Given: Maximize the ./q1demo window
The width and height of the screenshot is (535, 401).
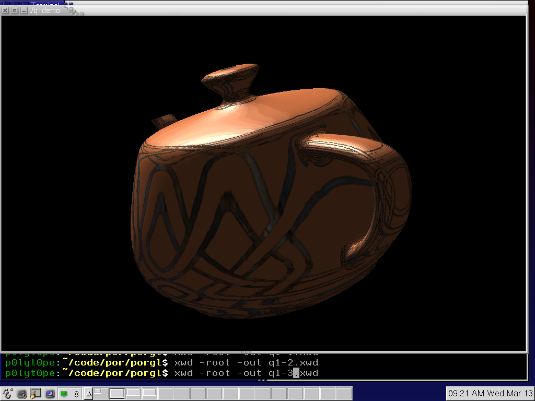Looking at the screenshot, I should pos(15,10).
